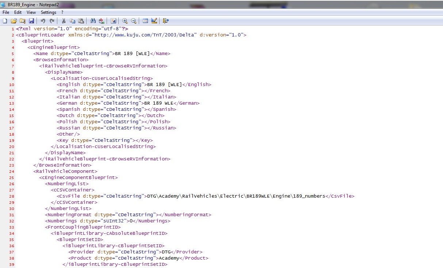Open the File menu

click(6, 12)
